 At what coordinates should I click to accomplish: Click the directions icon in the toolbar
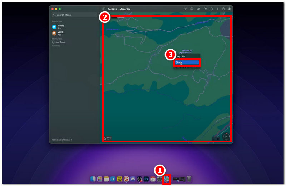pos(212,9)
